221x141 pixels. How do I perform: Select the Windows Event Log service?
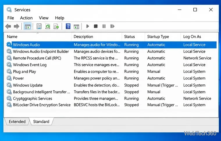(x=30, y=65)
